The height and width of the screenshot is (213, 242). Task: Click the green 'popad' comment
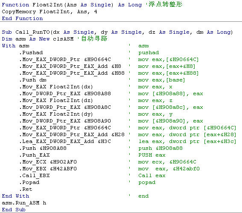[x=147, y=182]
